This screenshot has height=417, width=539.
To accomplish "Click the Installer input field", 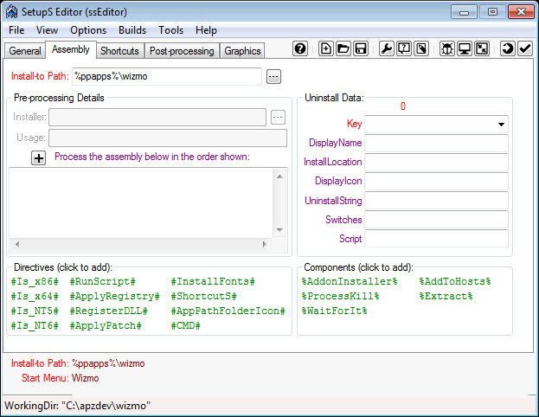I will click(157, 118).
